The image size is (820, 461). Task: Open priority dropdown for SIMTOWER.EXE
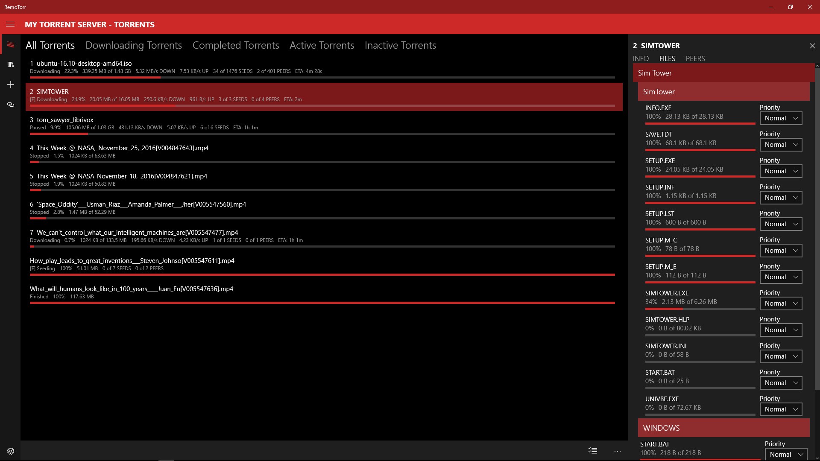781,303
